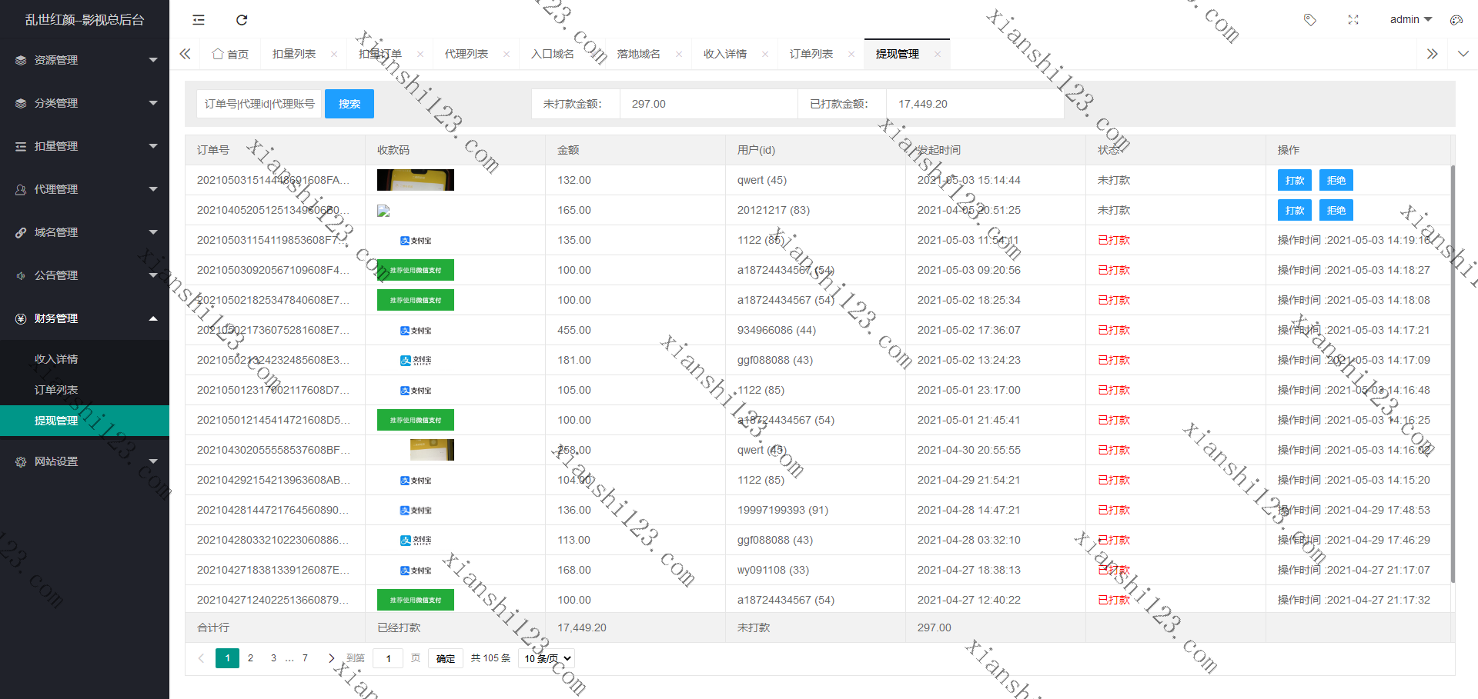Open the admin user dropdown
This screenshot has height=699, width=1478.
tap(1410, 20)
